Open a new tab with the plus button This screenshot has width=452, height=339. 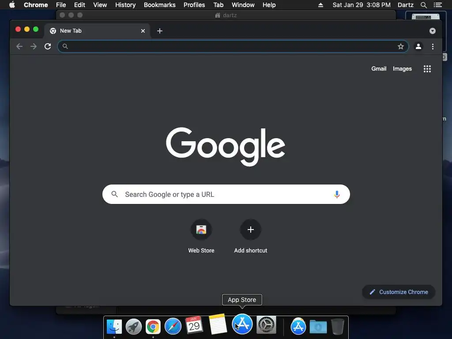point(160,31)
